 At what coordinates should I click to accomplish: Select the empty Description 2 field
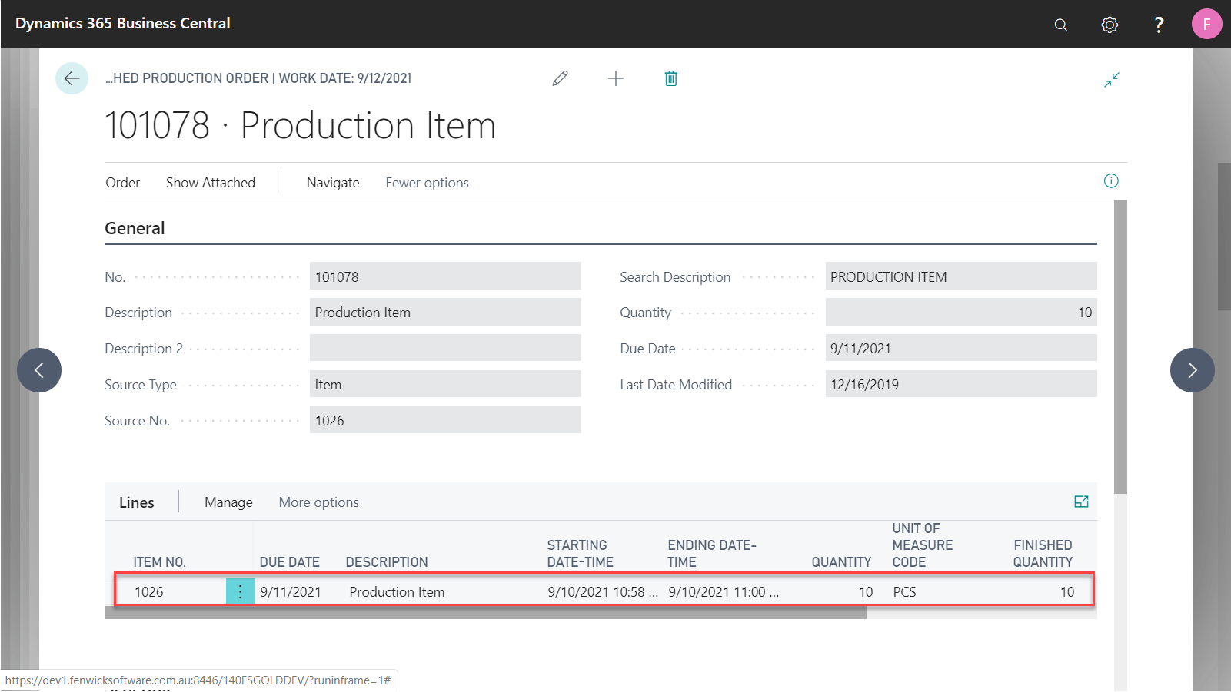(x=445, y=348)
